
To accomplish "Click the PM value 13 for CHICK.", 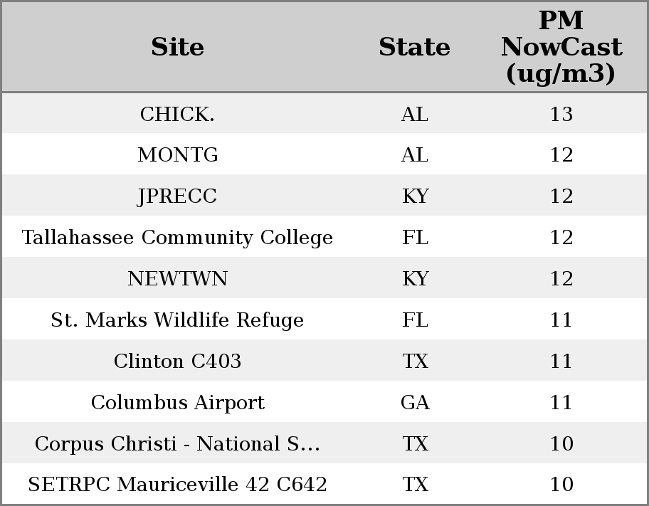I will click(561, 114).
